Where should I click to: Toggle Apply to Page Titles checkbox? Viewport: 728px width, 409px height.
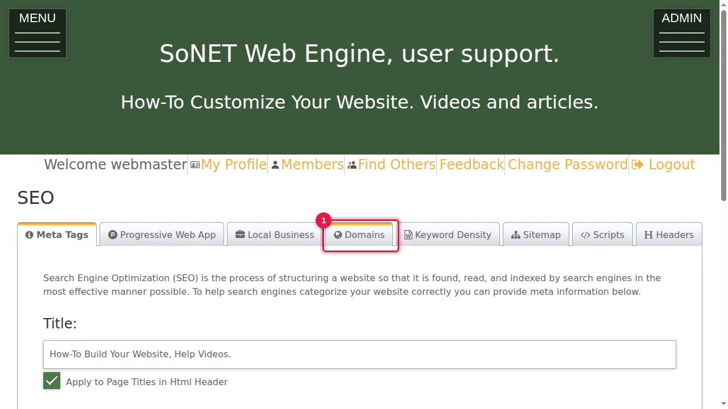[52, 381]
